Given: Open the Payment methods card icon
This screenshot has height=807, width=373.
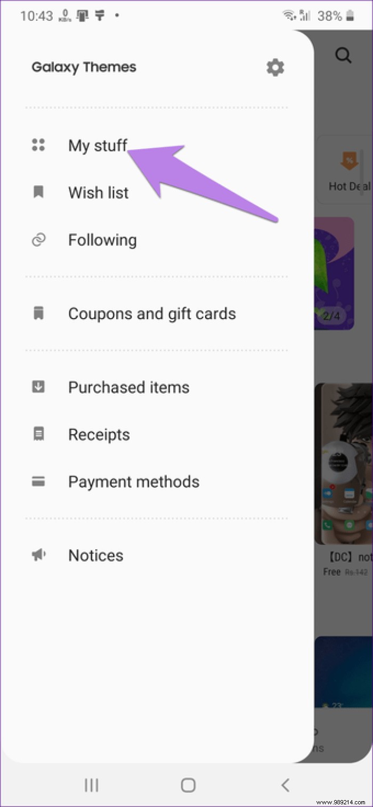Looking at the screenshot, I should click(38, 481).
